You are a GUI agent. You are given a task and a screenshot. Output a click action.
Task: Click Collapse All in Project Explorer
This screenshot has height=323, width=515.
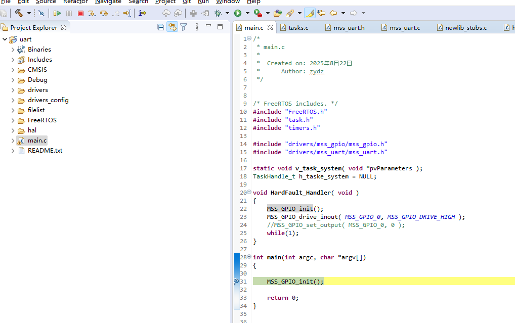160,27
